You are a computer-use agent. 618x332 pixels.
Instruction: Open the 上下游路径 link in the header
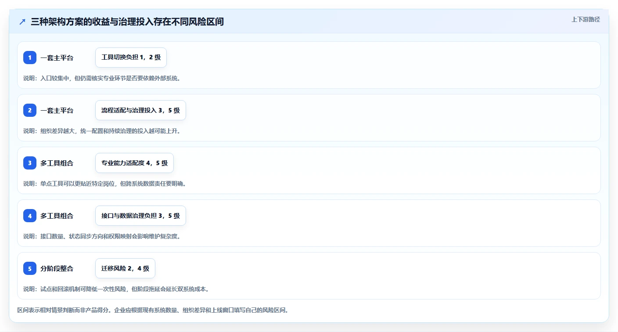pyautogui.click(x=586, y=19)
